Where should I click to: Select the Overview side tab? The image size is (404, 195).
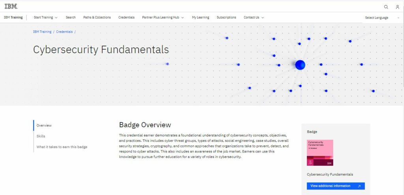(44, 125)
